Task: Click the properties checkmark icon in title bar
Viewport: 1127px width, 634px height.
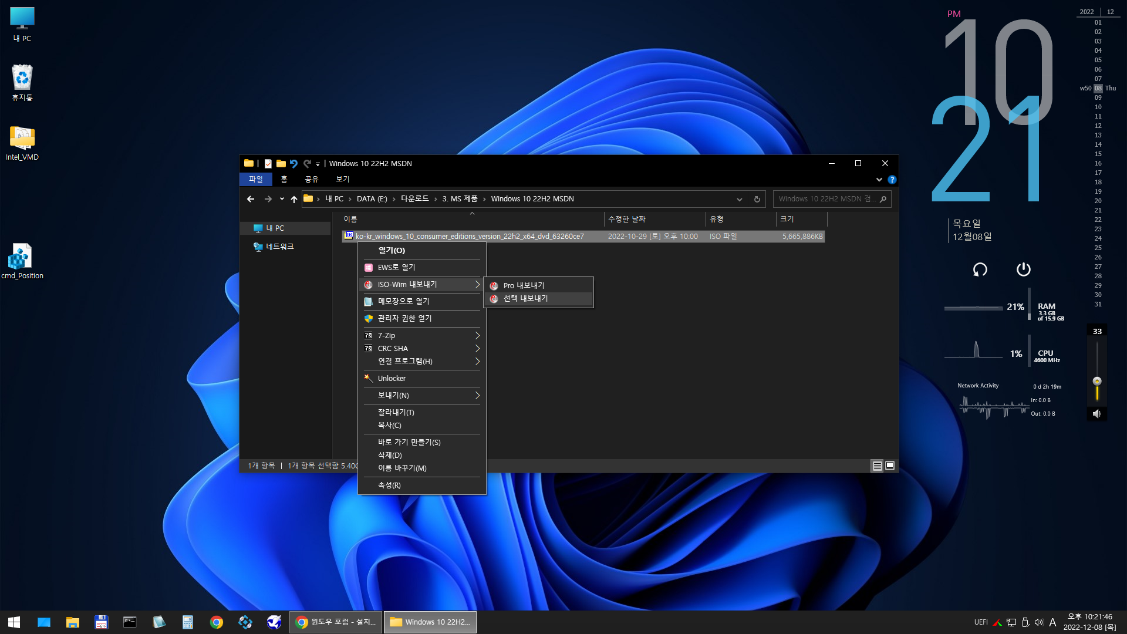Action: pos(268,163)
